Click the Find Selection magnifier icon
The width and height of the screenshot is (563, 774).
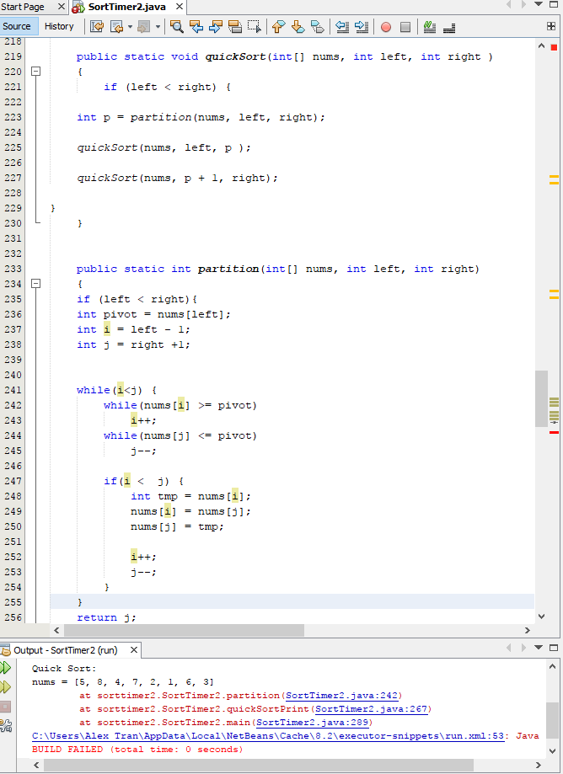pos(177,27)
